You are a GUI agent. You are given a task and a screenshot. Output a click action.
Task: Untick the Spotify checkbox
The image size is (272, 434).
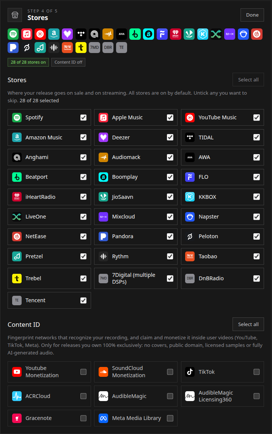[83, 117]
